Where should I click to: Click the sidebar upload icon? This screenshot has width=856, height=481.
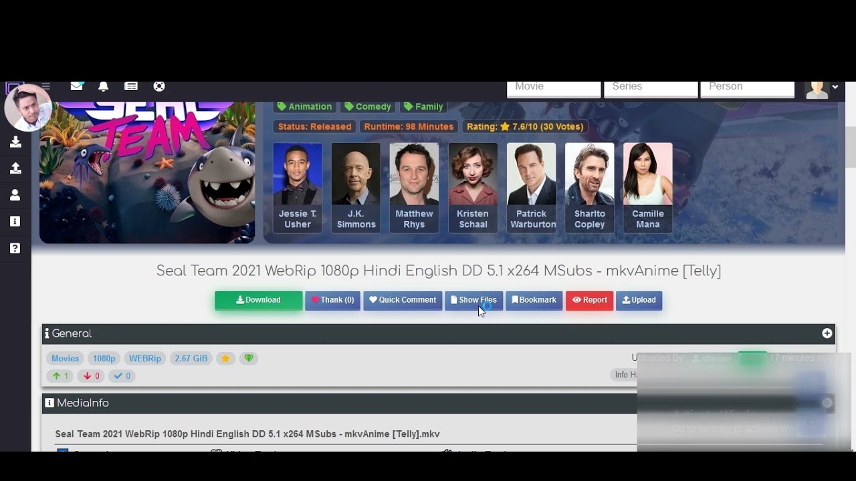click(x=15, y=168)
